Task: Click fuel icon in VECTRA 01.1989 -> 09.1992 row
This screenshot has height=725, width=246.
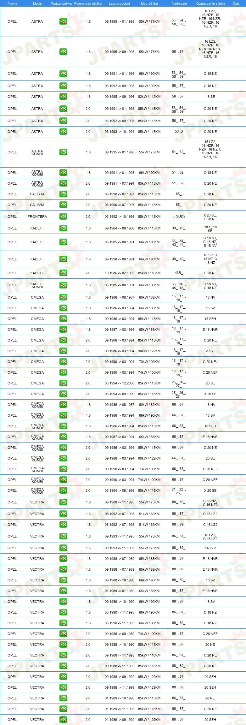Action: click(63, 720)
